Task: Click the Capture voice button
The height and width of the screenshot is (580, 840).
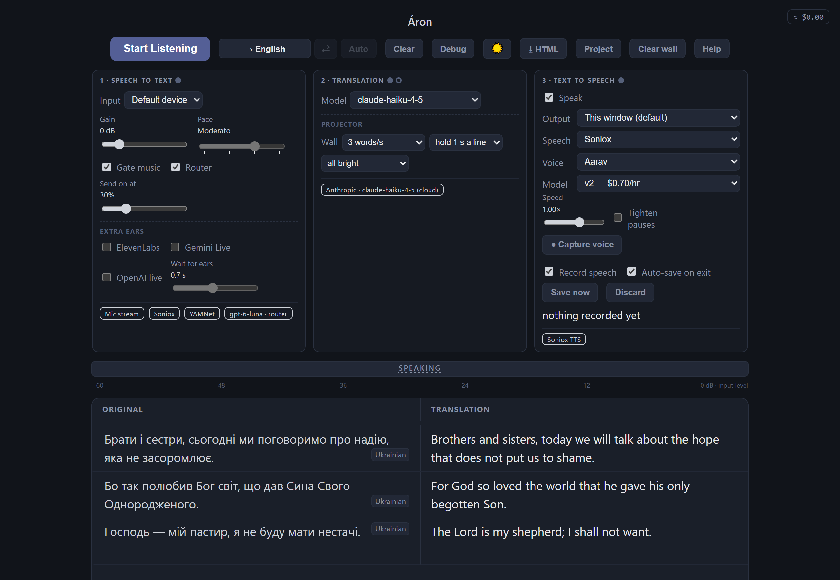Action: (x=582, y=245)
